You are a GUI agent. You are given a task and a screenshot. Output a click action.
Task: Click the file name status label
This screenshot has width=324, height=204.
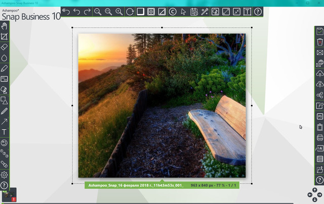click(135, 186)
